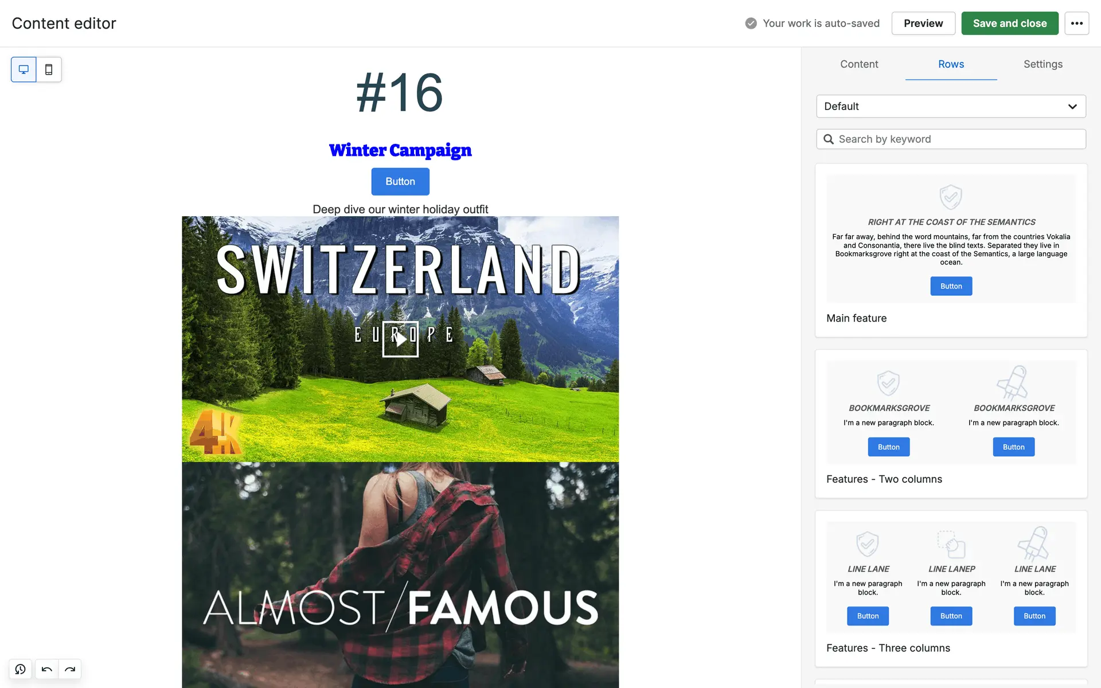Click the search magnifier icon
The height and width of the screenshot is (688, 1101).
829,139
